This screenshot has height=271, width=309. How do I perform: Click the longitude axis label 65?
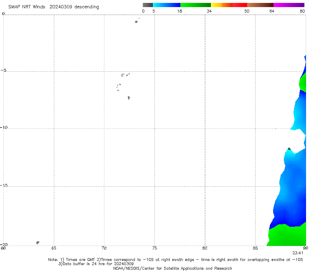coord(54,248)
